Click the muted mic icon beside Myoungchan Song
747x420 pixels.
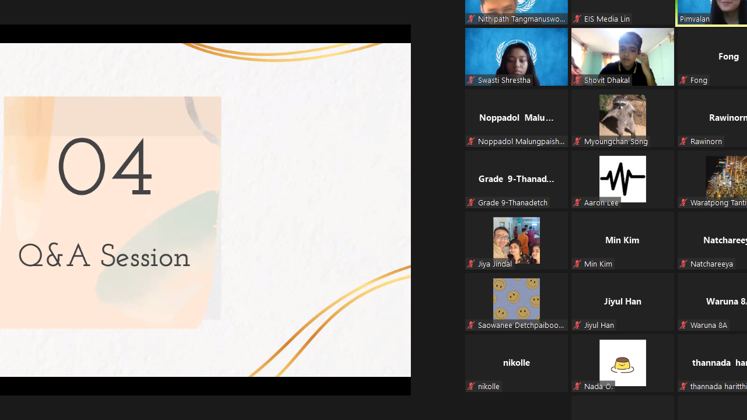click(577, 142)
